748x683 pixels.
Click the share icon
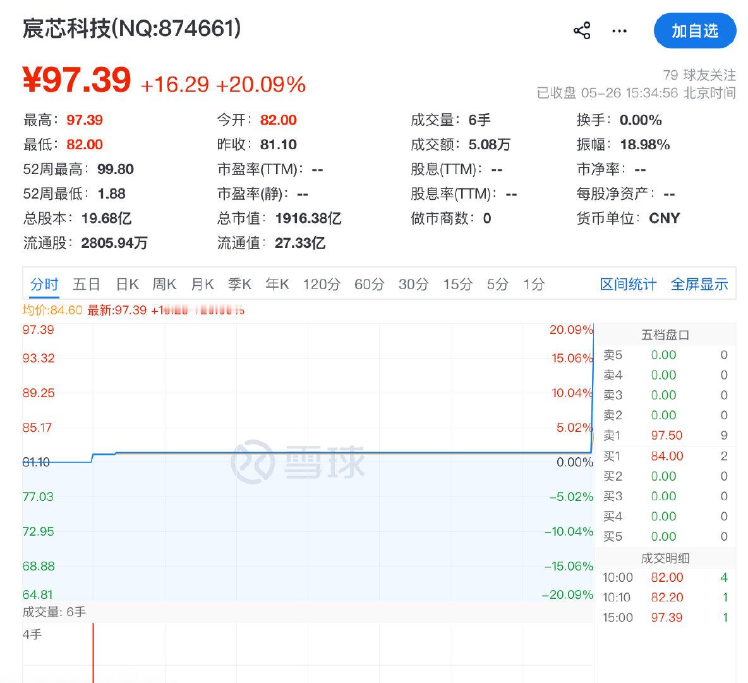(582, 31)
